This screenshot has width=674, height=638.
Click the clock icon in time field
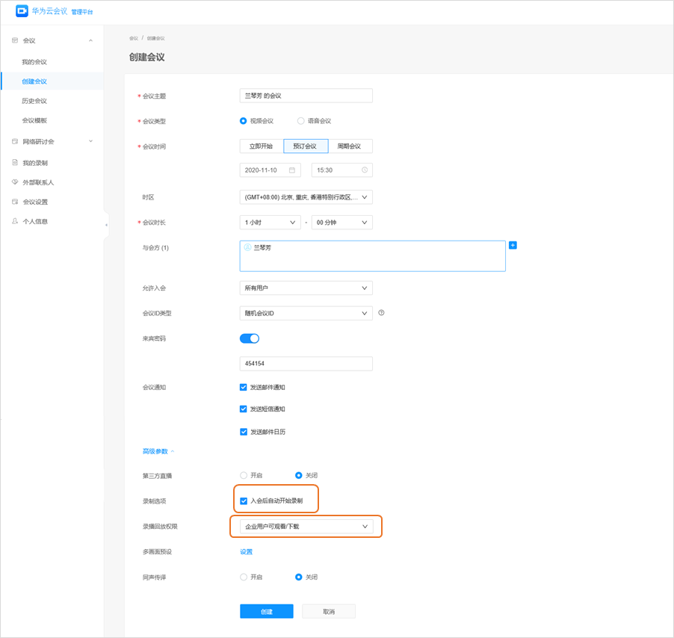(x=365, y=170)
